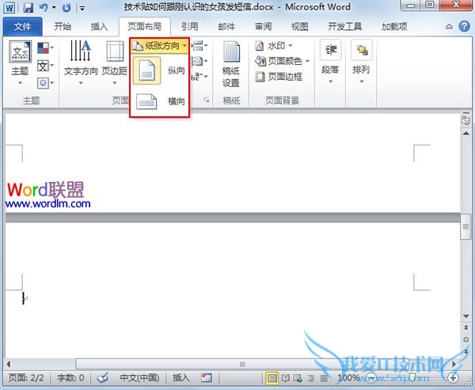Open the Themes (主题) gallery
The height and width of the screenshot is (390, 475).
[20, 62]
